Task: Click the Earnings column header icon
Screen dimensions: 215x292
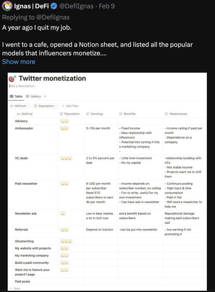Action: [88, 114]
